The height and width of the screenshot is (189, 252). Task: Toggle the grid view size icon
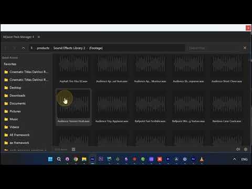pos(73,149)
